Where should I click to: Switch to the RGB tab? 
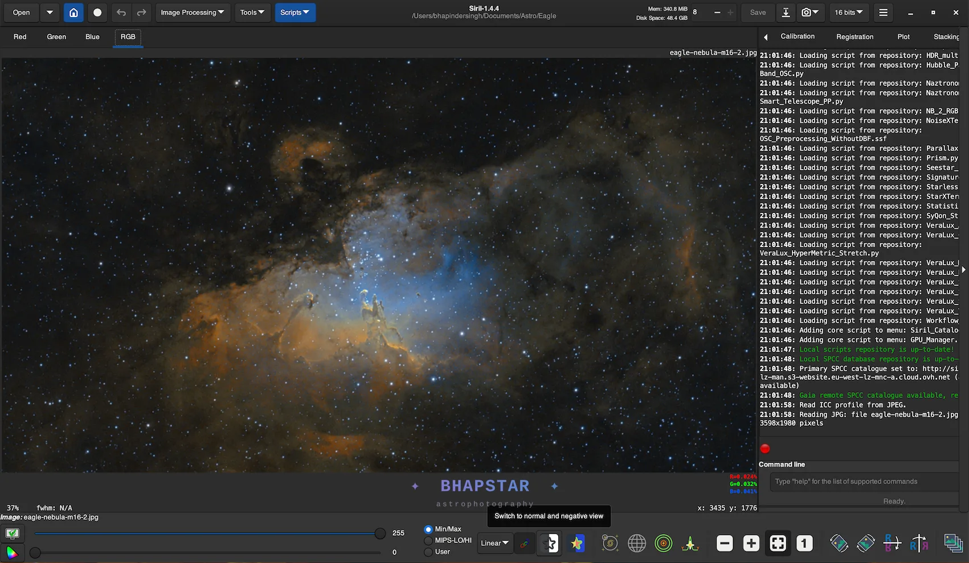[128, 37]
